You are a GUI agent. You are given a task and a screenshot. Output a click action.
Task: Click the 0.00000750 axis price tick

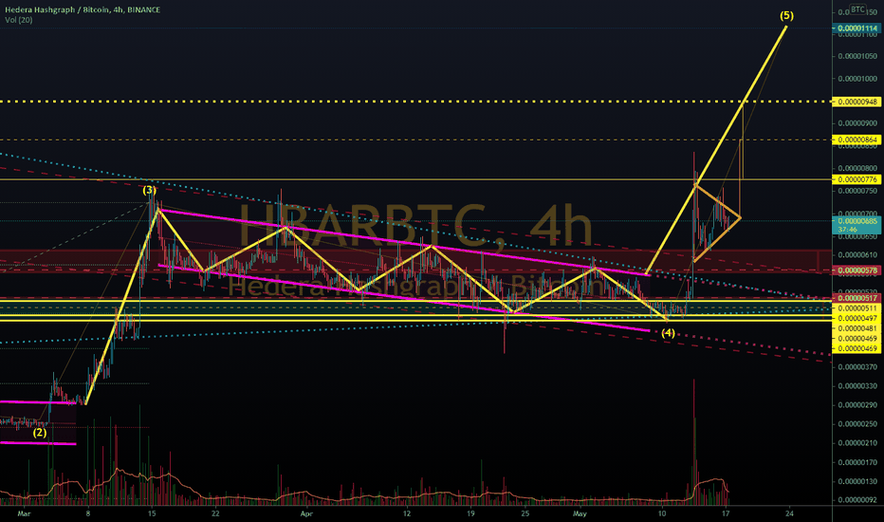(x=856, y=191)
